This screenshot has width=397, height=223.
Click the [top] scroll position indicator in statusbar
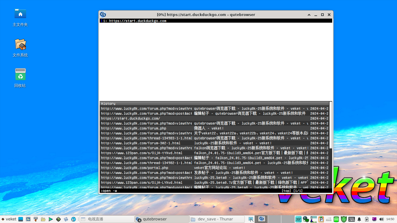(286, 191)
